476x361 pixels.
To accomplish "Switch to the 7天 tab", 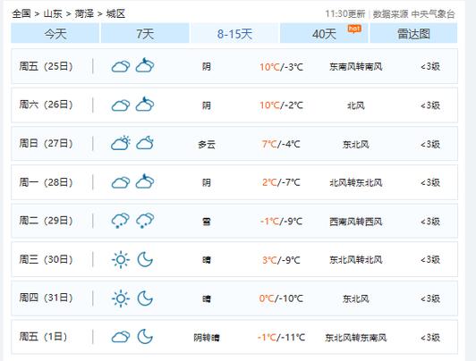I will coord(145,33).
